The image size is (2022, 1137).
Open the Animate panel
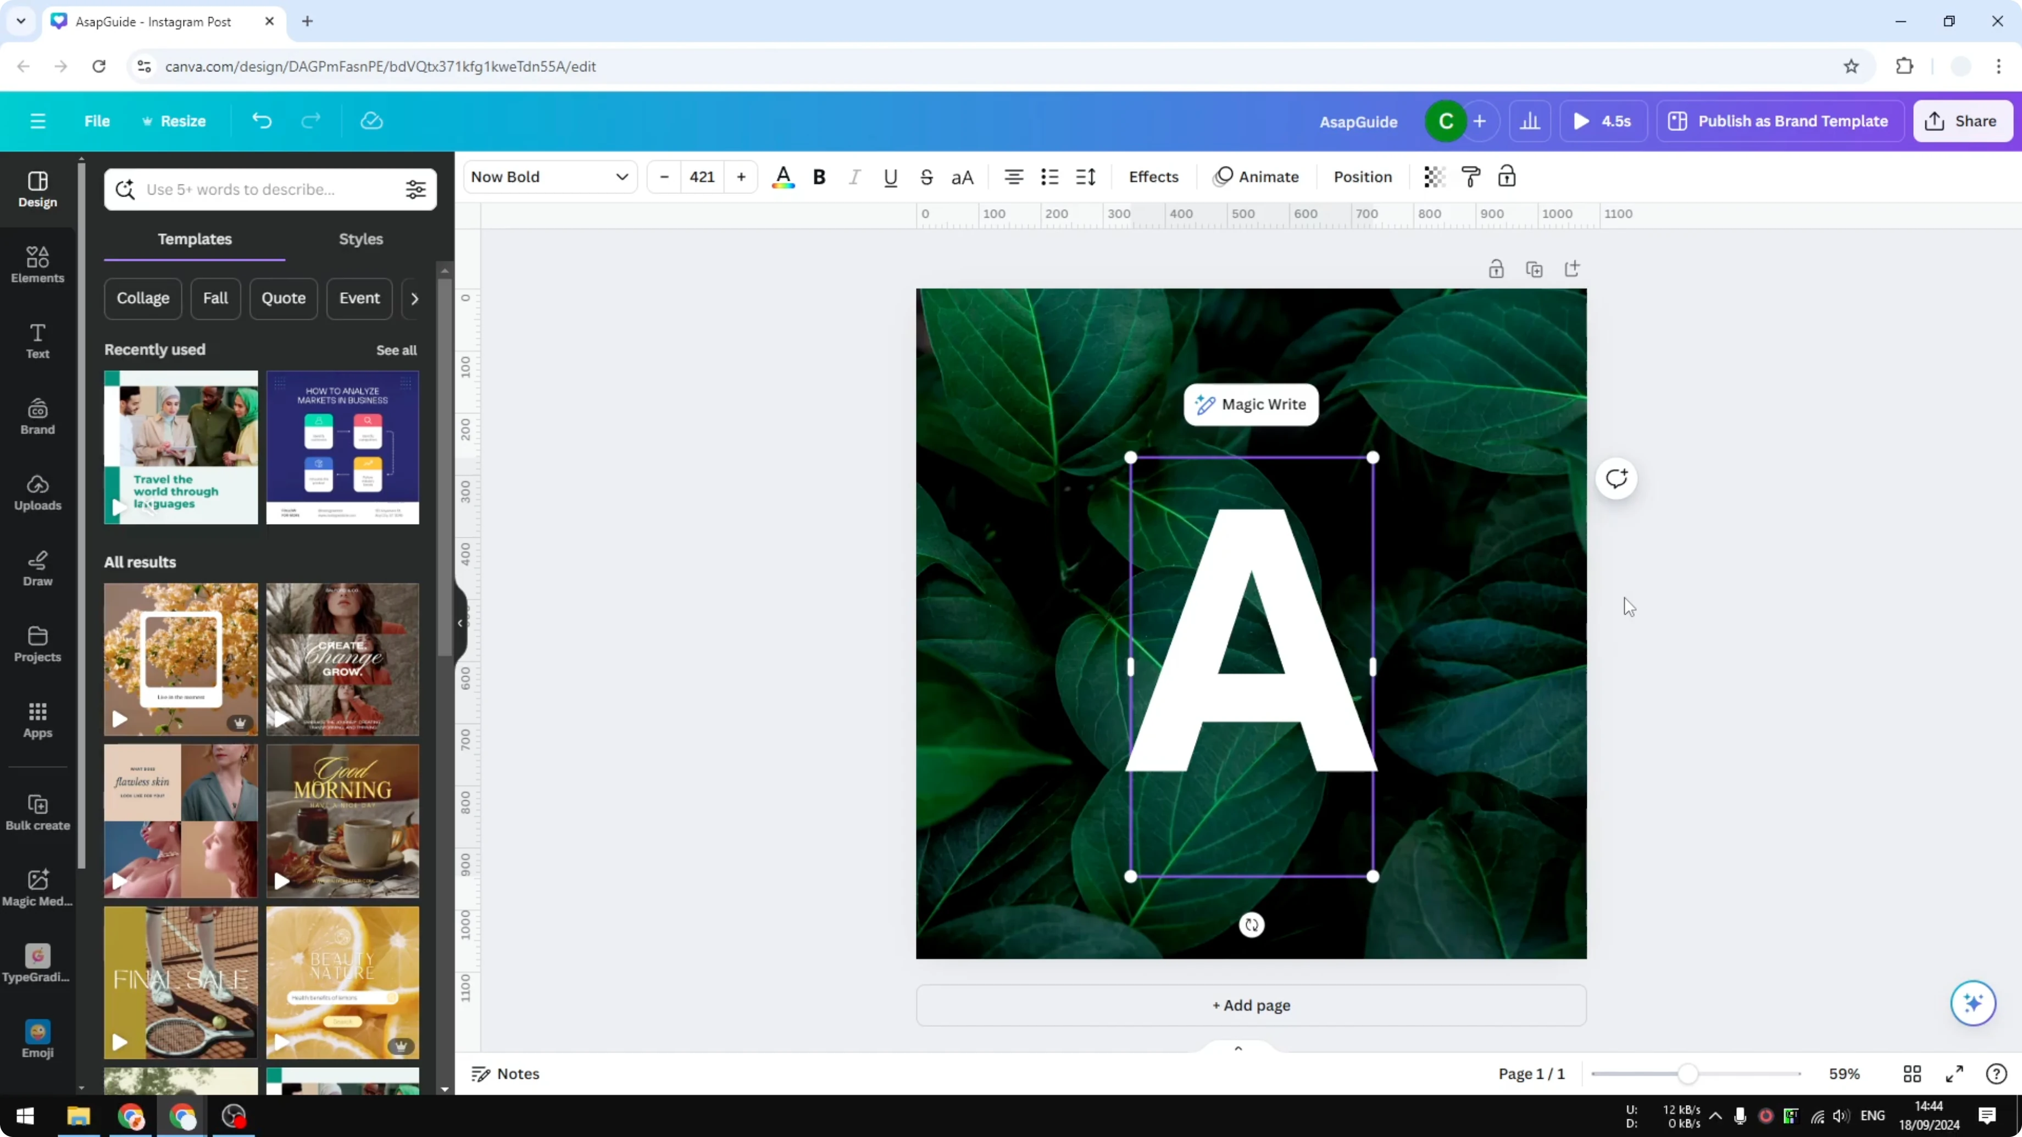click(1256, 176)
